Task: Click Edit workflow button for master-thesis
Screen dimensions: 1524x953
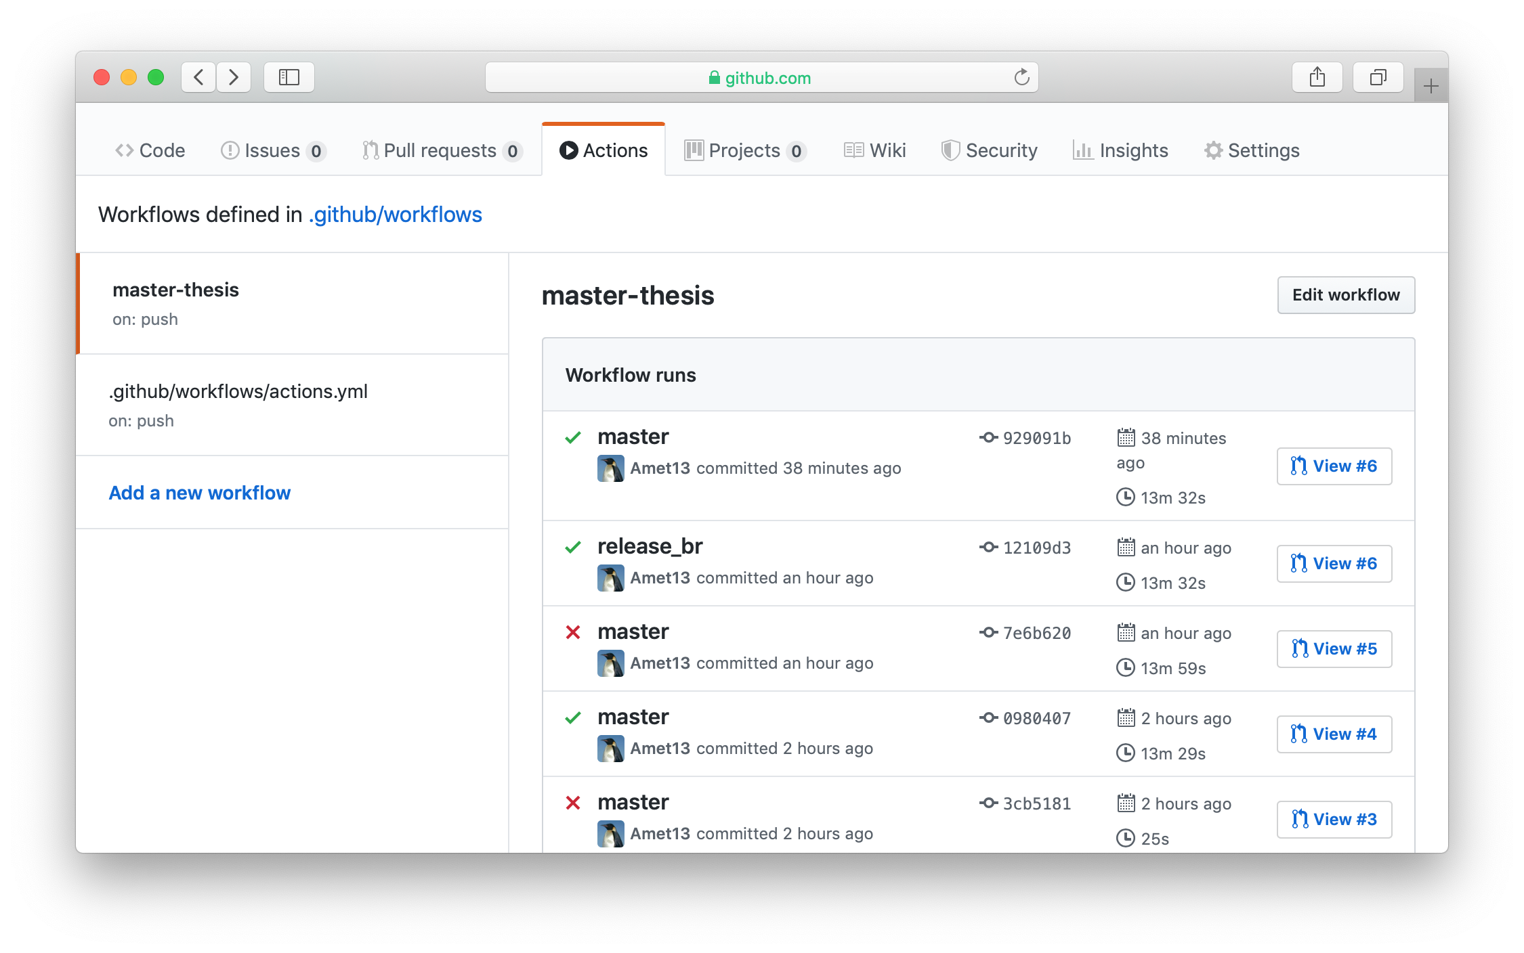Action: pos(1346,294)
